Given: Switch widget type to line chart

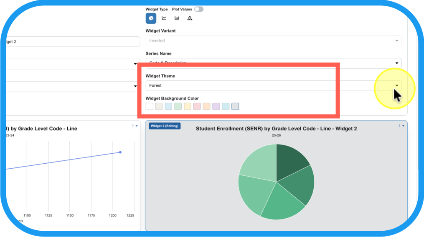Looking at the screenshot, I should click(164, 18).
